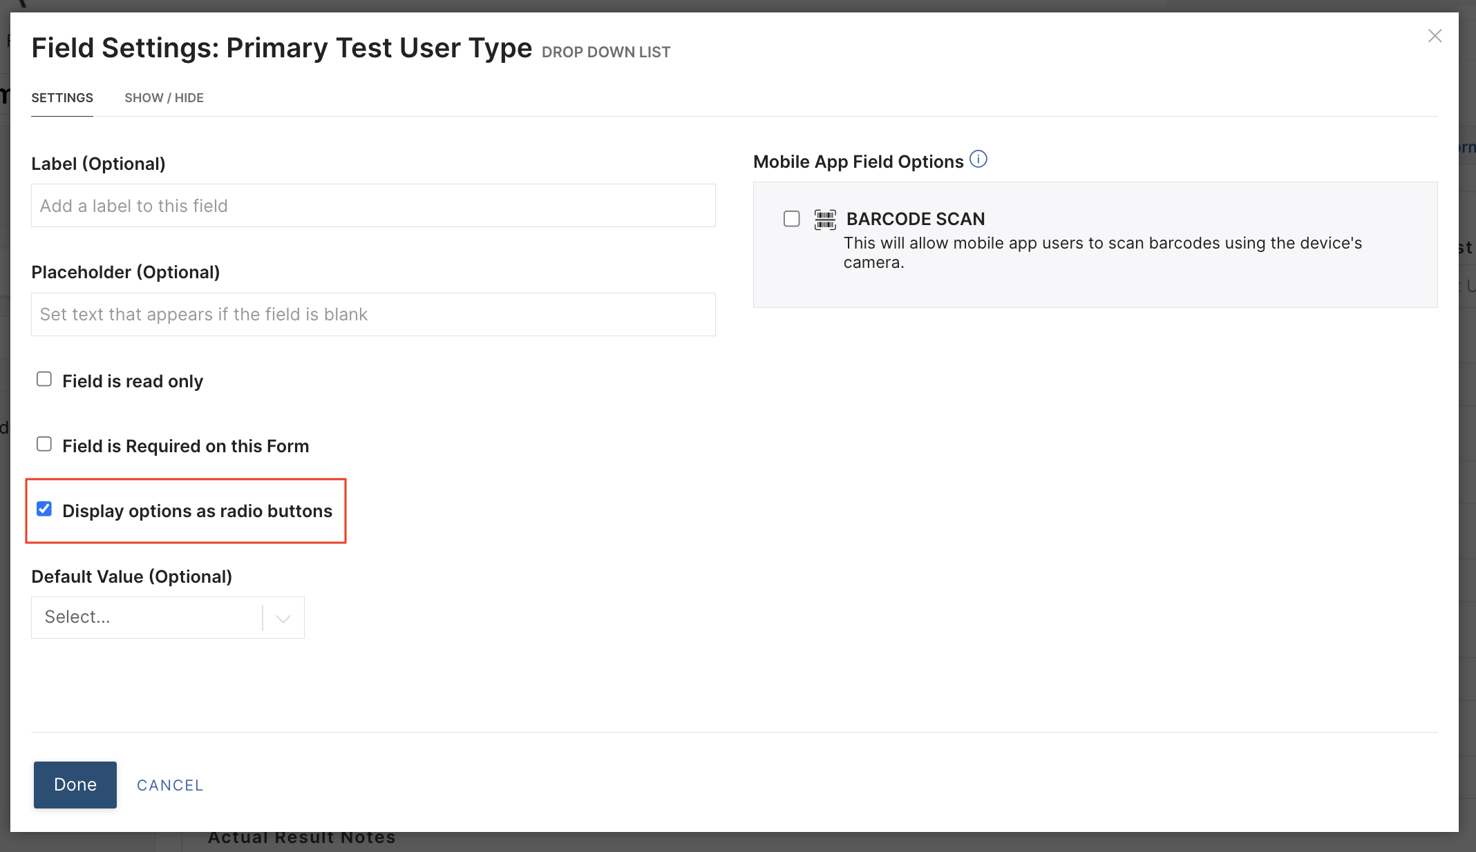Viewport: 1476px width, 852px height.
Task: Click the Display options as radio buttons label
Action: click(x=197, y=511)
